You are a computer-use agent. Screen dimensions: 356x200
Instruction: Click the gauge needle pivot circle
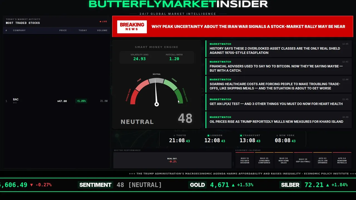(157, 104)
